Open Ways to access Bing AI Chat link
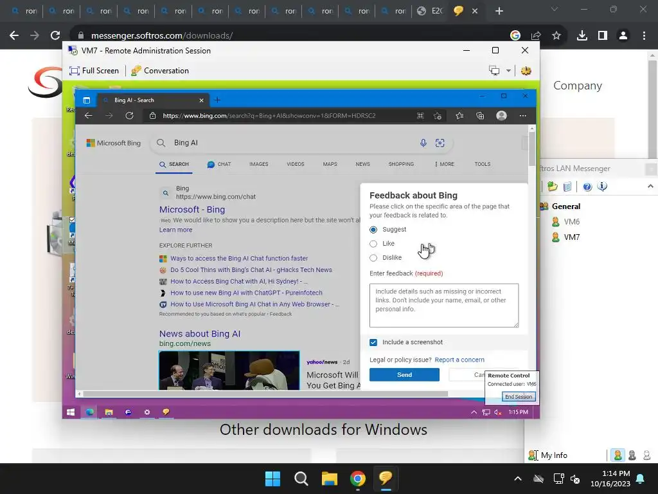The width and height of the screenshot is (658, 494). pos(239,259)
